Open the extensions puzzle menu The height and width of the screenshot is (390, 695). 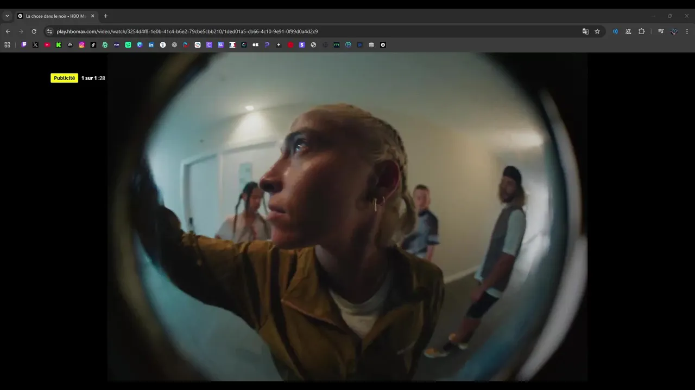coord(641,31)
